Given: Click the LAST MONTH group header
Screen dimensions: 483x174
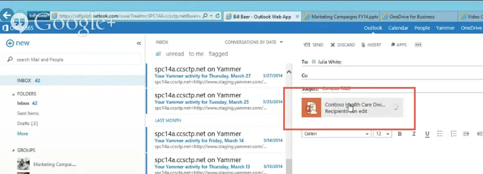Looking at the screenshot, I should click(x=168, y=121).
